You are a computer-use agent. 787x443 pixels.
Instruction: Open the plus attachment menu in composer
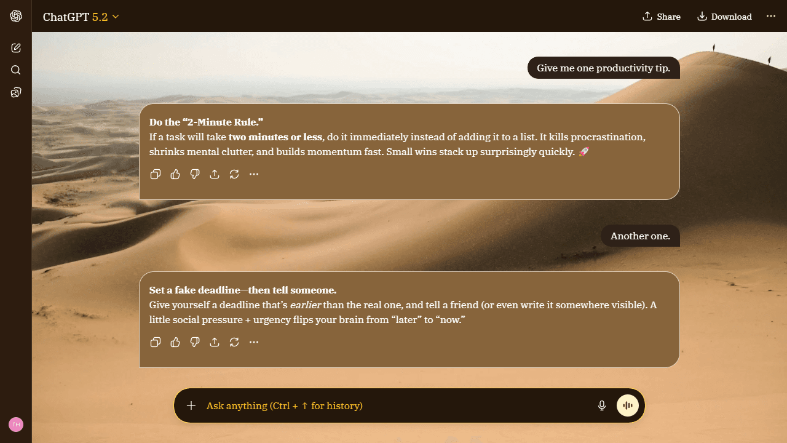tap(191, 405)
